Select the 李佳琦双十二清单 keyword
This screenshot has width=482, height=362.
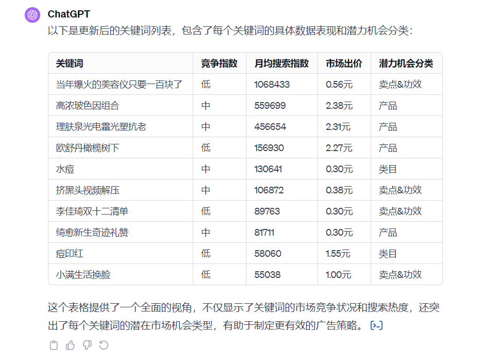tap(90, 210)
